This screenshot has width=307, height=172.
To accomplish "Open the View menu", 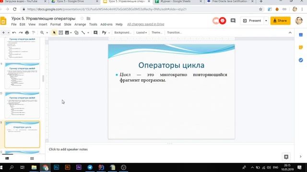I will [x=32, y=24].
